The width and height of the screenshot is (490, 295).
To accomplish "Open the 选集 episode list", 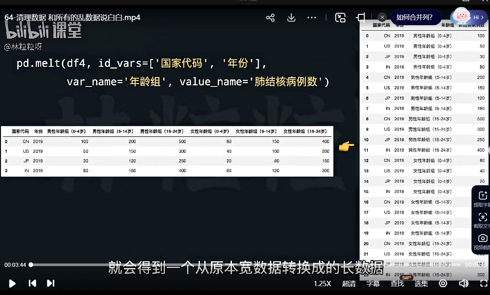I will pos(421,283).
